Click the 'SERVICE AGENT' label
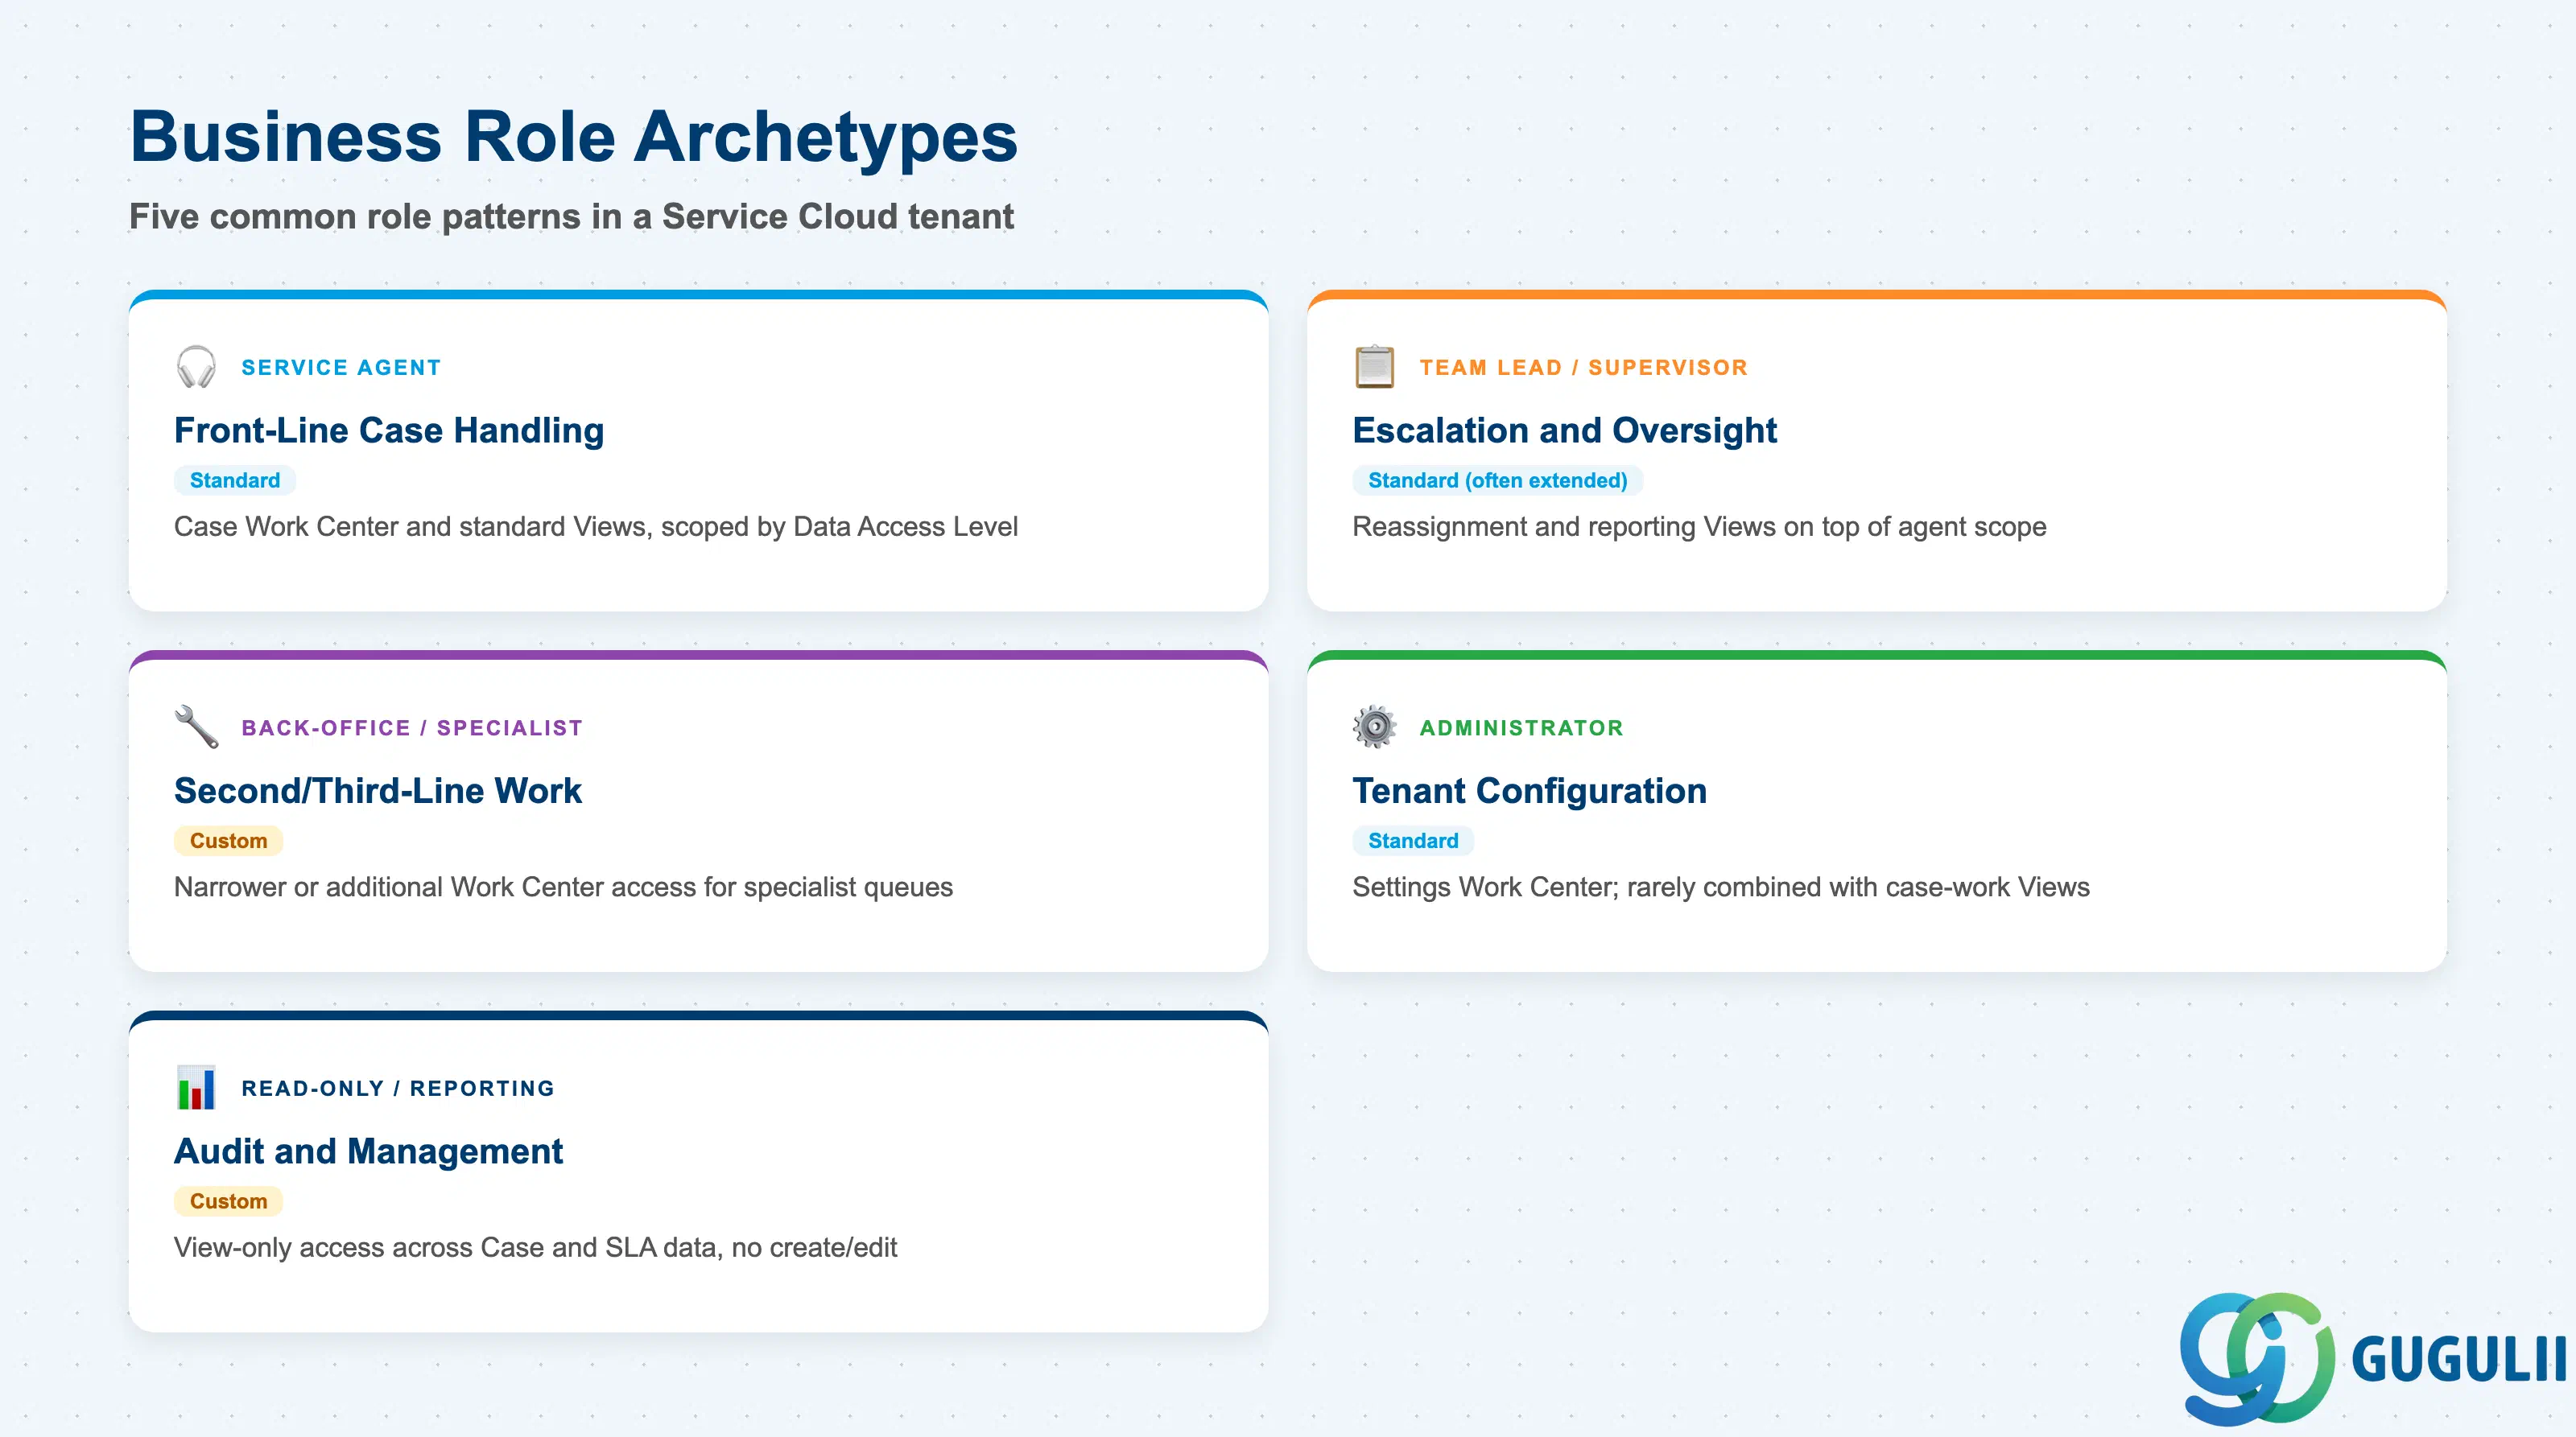The height and width of the screenshot is (1437, 2576). 341,368
